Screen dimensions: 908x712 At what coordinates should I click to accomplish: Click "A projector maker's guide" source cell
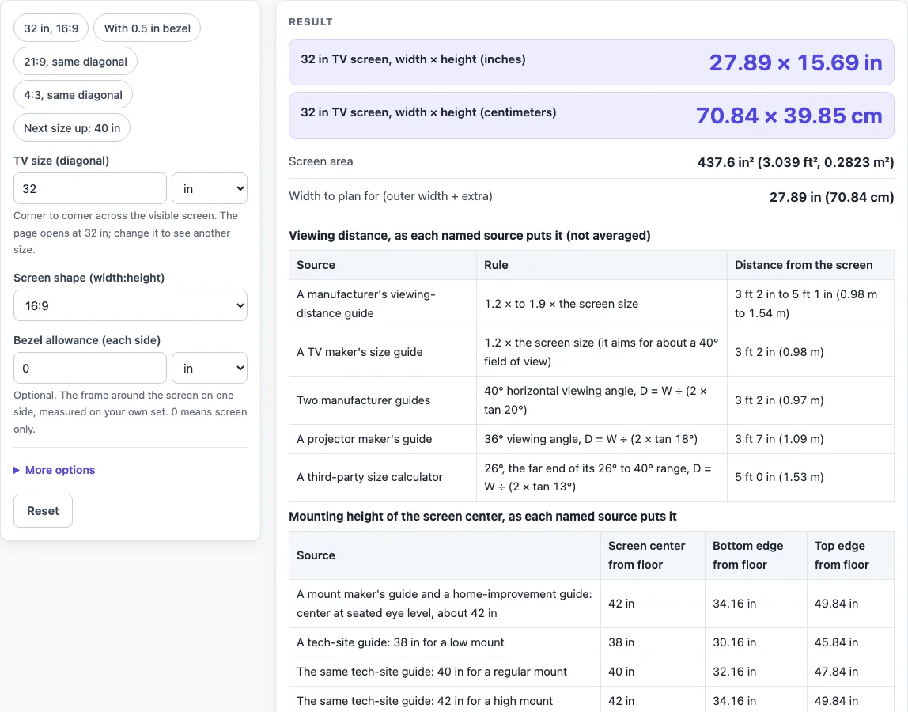pos(383,439)
